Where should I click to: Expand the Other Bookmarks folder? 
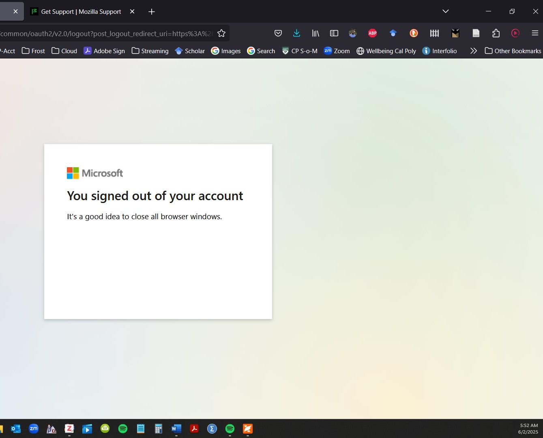[x=513, y=51]
